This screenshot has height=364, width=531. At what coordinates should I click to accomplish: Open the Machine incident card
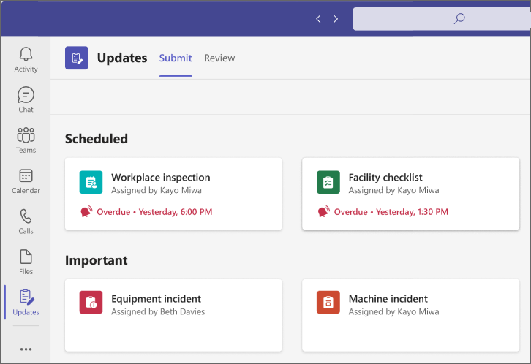411,315
